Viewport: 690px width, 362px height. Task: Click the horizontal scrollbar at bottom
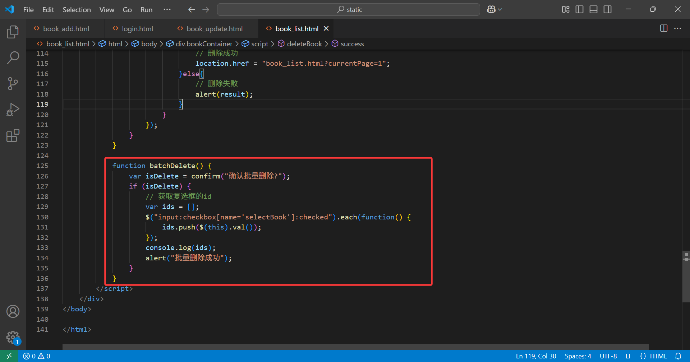click(356, 347)
